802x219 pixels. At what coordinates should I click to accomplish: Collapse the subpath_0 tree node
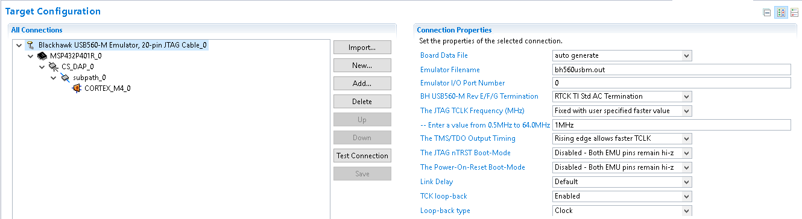(54, 78)
